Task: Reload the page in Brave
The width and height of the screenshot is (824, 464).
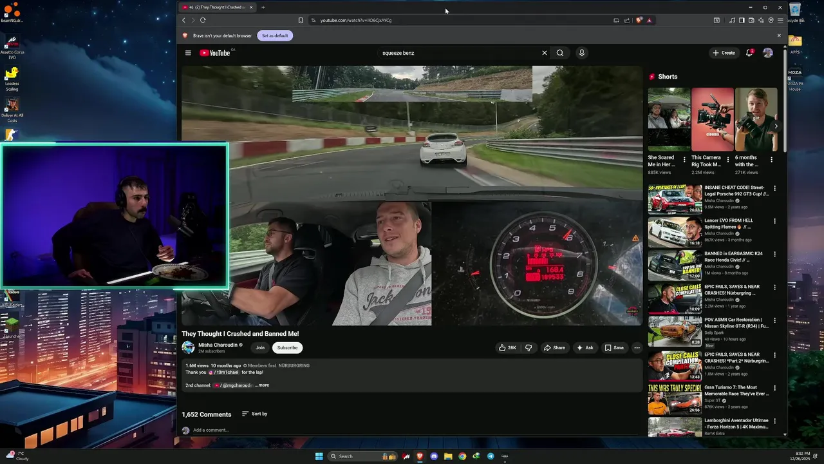Action: pyautogui.click(x=203, y=20)
